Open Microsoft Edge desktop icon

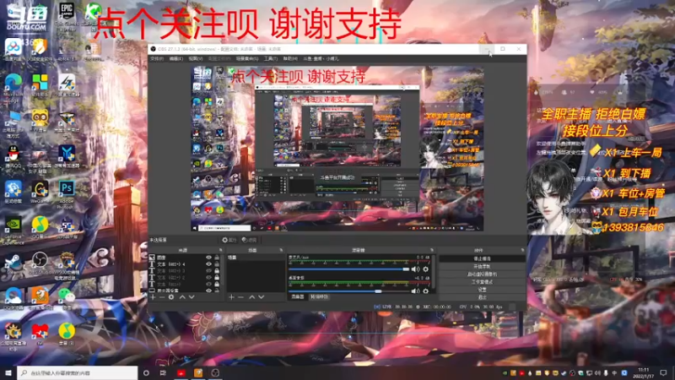13,88
